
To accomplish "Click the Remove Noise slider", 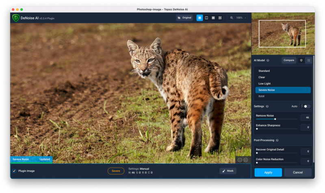I will click(x=277, y=119).
